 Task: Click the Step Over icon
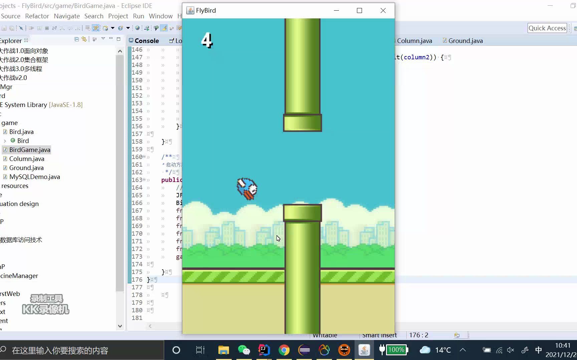pos(70,28)
